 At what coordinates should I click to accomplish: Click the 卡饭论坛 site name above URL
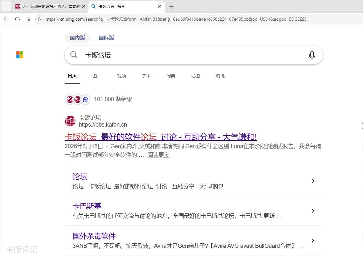tap(90, 118)
